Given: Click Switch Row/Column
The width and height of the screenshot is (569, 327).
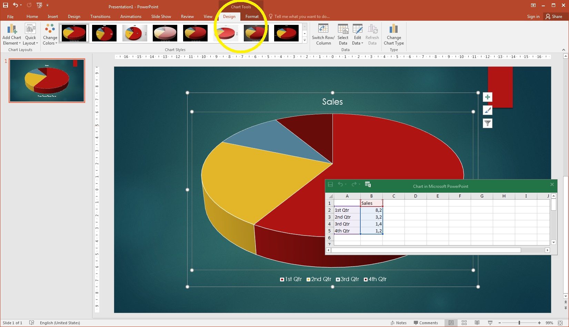Looking at the screenshot, I should pyautogui.click(x=323, y=35).
